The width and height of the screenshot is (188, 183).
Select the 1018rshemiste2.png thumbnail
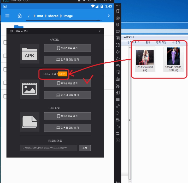pyautogui.click(x=145, y=60)
